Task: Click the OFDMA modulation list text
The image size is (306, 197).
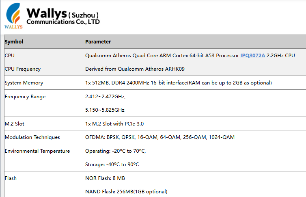Action: [160, 137]
